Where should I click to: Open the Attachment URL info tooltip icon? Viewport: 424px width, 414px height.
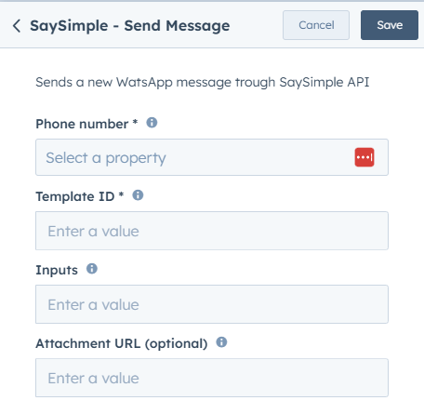click(221, 342)
